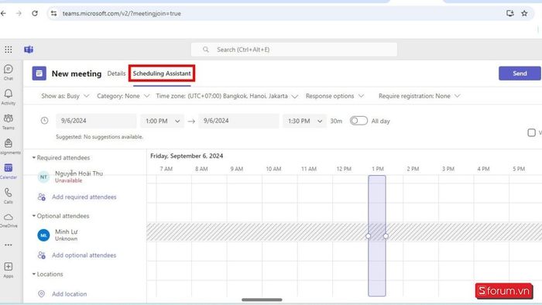This screenshot has width=542, height=305.
Task: Switch to the Scheduling Assistant tab
Action: [x=162, y=74]
